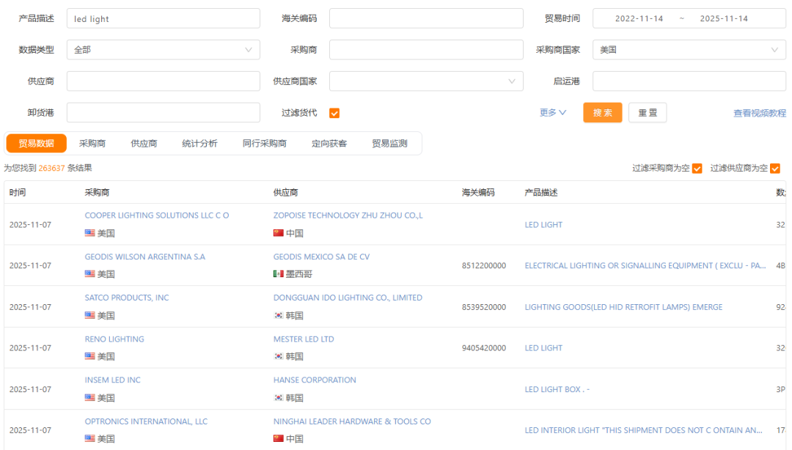
Task: Open the 同行采购商 tab
Action: [265, 144]
